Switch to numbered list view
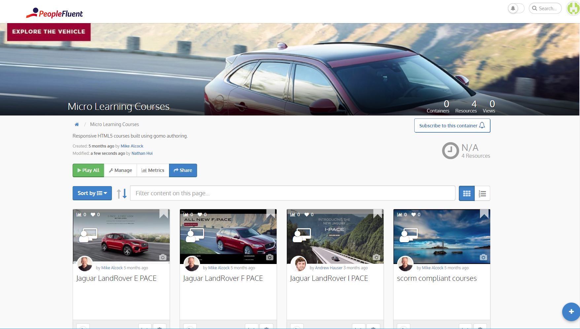The width and height of the screenshot is (580, 329). coord(482,193)
